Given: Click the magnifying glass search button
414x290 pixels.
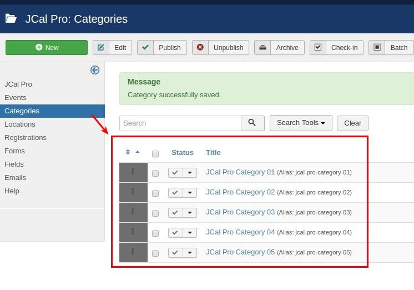Looking at the screenshot, I should click(253, 123).
